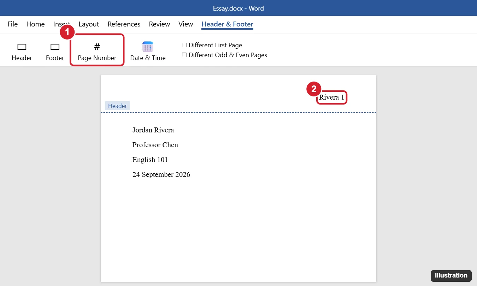This screenshot has width=477, height=286.
Task: Select the Header & Footer tab
Action: [x=227, y=24]
